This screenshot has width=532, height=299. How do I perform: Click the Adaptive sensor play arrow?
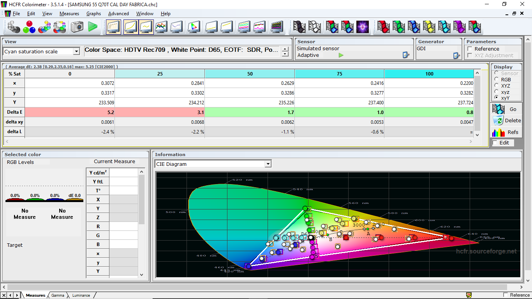[x=341, y=55]
